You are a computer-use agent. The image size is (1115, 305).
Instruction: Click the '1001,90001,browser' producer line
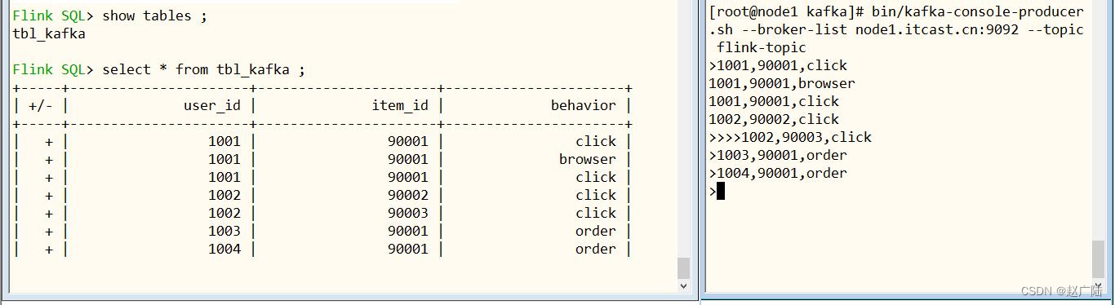[x=782, y=83]
